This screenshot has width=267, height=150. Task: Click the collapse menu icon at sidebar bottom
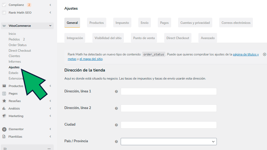(x=5, y=149)
